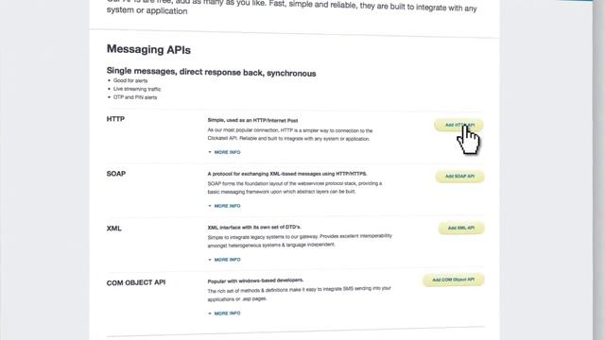
Task: Click the XML More Info arrow icon
Action: (x=210, y=260)
